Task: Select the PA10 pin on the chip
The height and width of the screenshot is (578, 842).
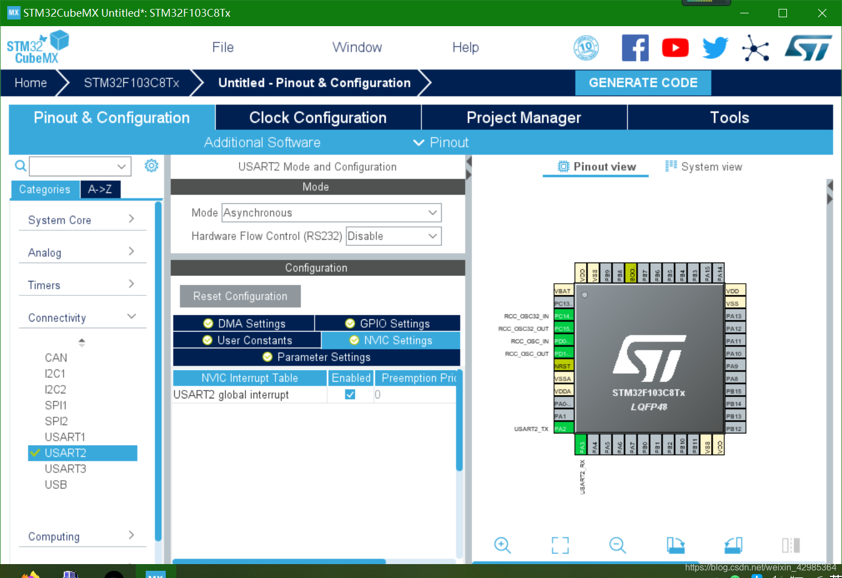Action: point(735,353)
